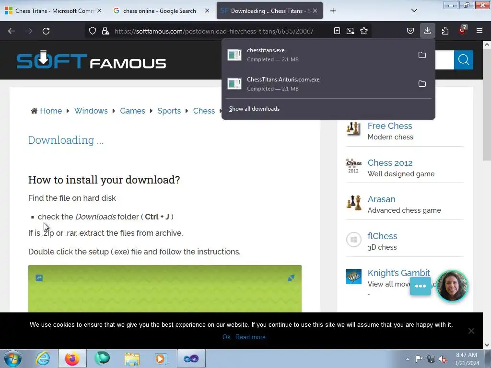Viewport: 491px width, 368px height.
Task: Click the Free Chess app icon
Action: click(353, 128)
